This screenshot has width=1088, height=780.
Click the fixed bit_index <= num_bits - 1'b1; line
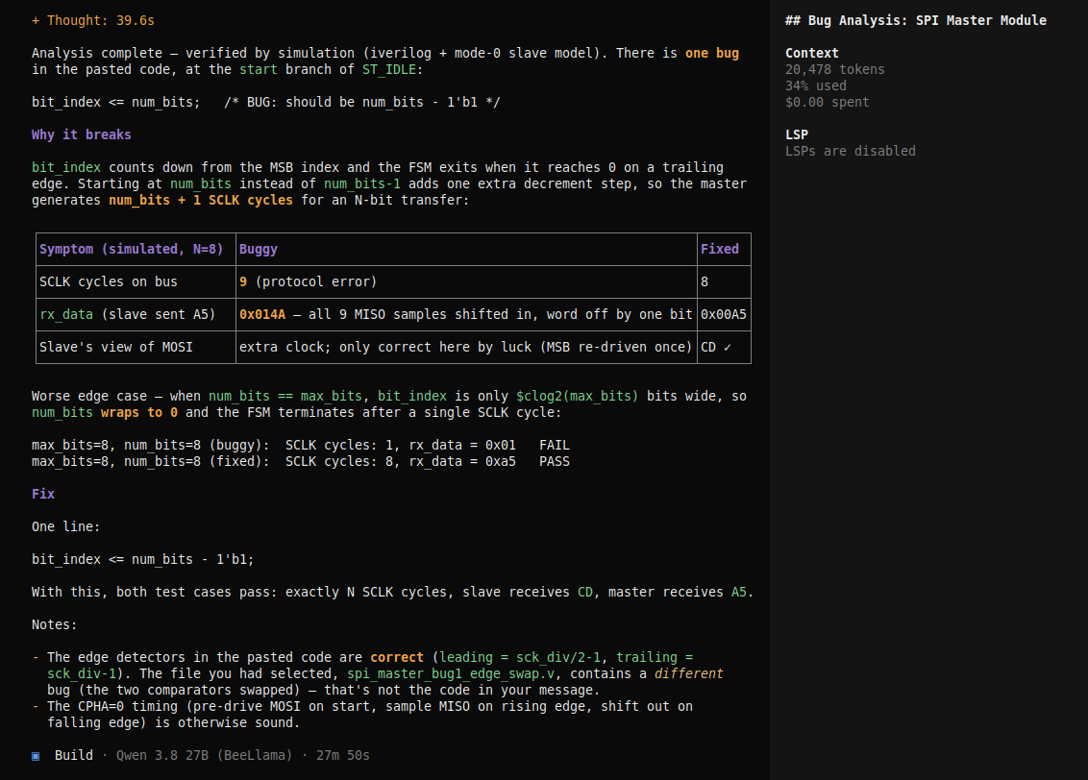(143, 559)
